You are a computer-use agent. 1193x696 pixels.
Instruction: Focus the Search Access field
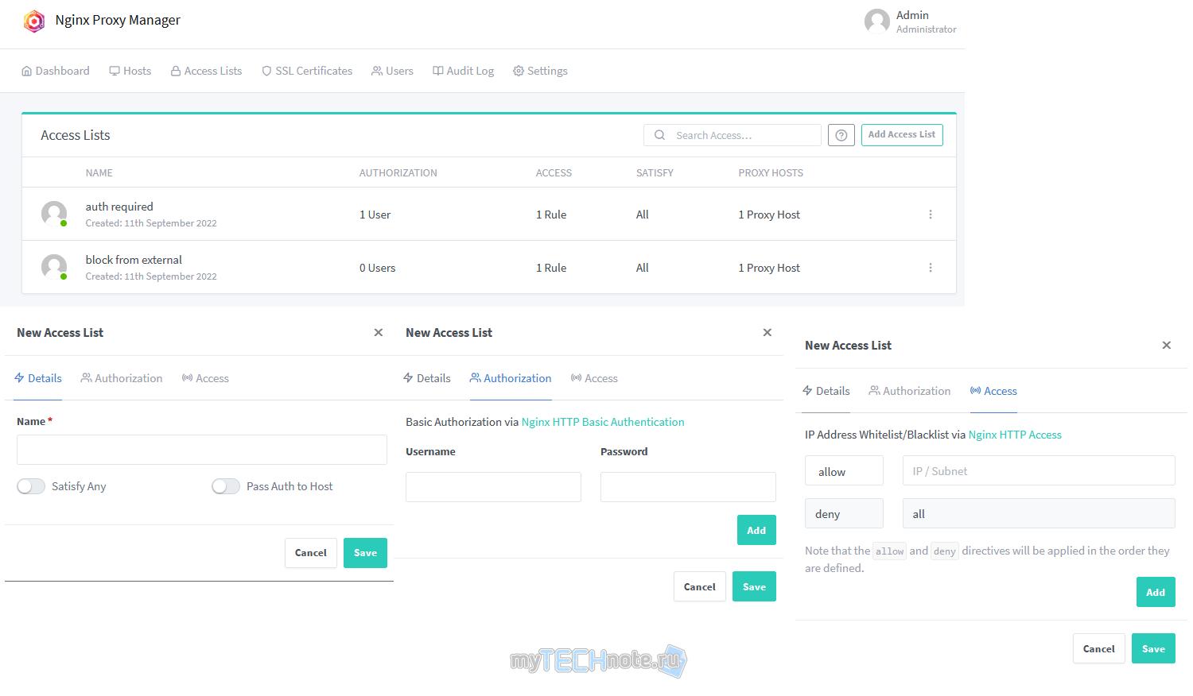click(732, 135)
